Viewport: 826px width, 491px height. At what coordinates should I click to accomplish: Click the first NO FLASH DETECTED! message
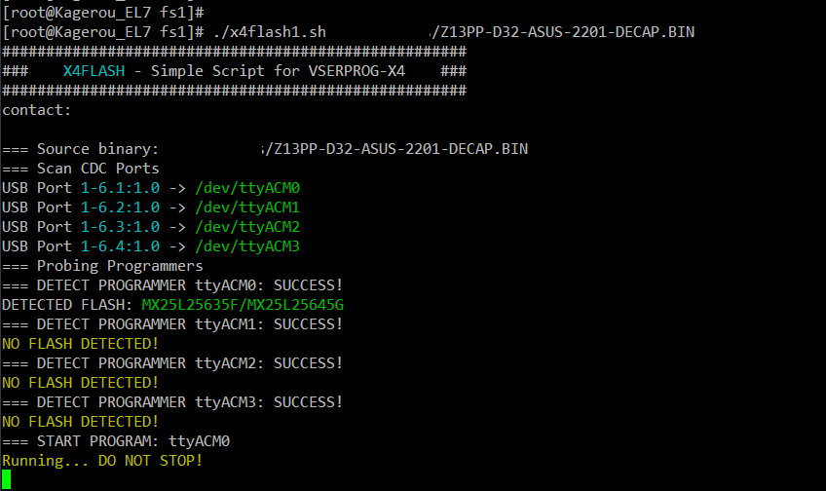tap(80, 344)
